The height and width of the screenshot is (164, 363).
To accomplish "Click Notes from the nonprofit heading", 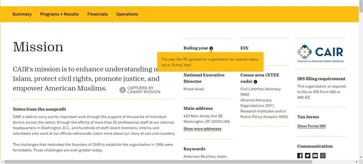I will (x=39, y=109).
